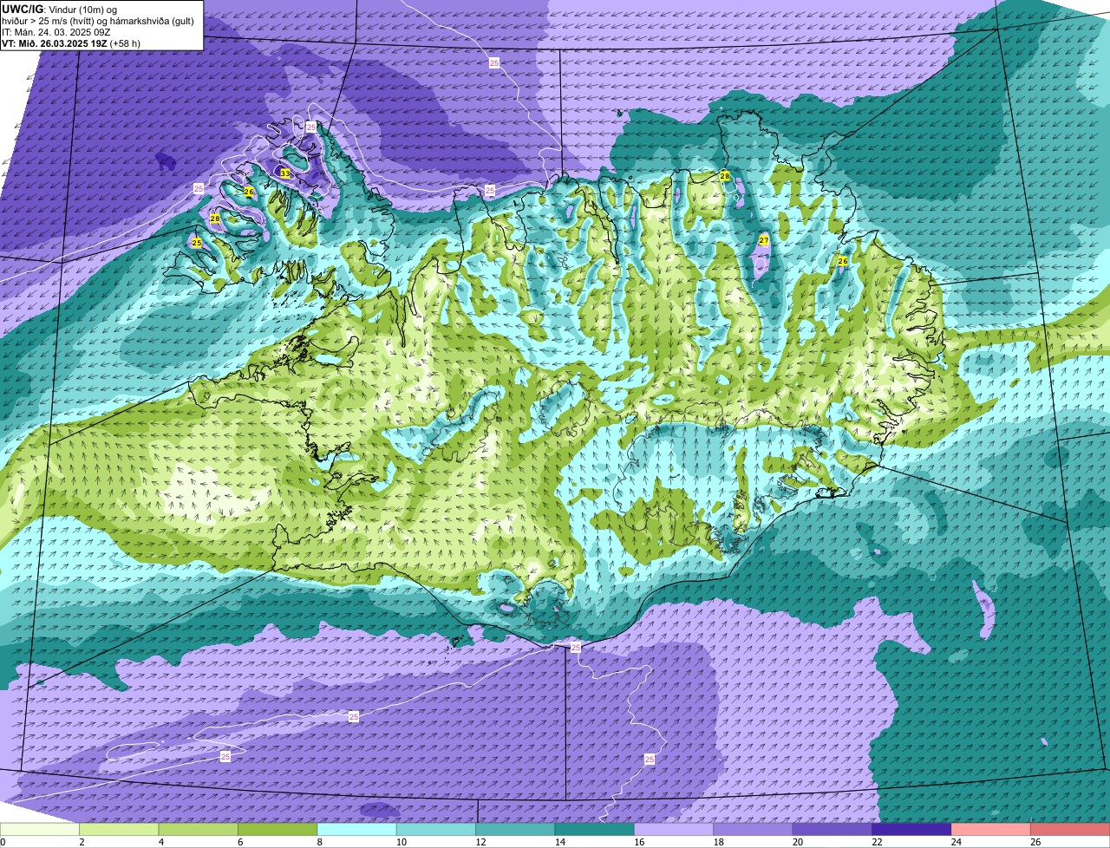Click the yellow 25 gust marker

pos(197,243)
